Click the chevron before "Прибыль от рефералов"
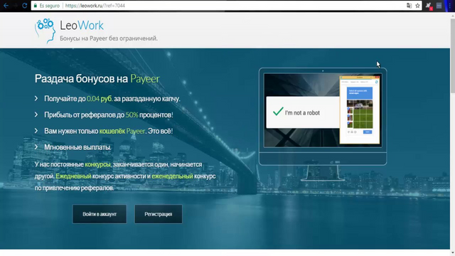Screen dimensions: 455x256 pos(36,115)
